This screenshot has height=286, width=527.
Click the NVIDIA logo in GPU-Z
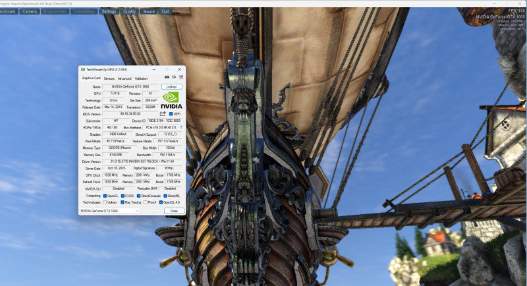171,101
